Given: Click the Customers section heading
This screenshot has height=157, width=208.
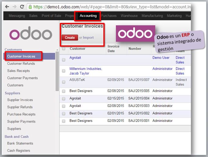Looking at the screenshot, I should pyautogui.click(x=13, y=50).
